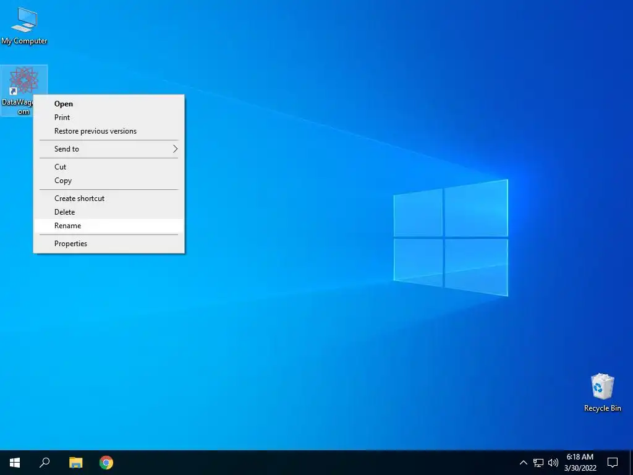This screenshot has height=475, width=633.
Task: Expand the Send to submenu
Action: point(109,149)
